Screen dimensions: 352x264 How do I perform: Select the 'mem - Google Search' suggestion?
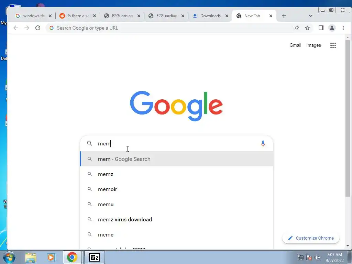tap(177, 159)
